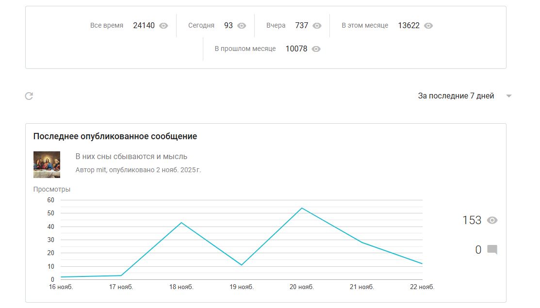Click the eye icon next to 10078
Viewport: 540px width, 308px height.
pyautogui.click(x=316, y=49)
